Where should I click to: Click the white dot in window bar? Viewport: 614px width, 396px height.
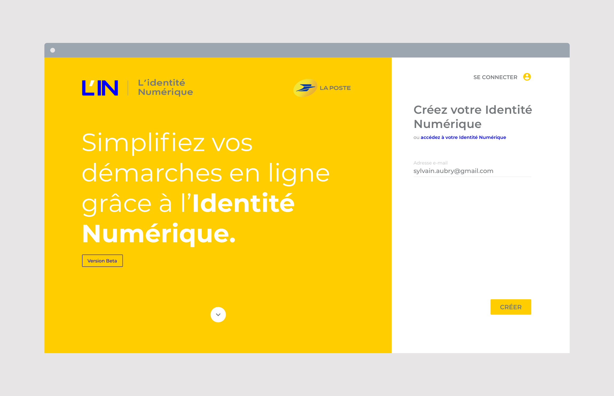click(x=53, y=50)
